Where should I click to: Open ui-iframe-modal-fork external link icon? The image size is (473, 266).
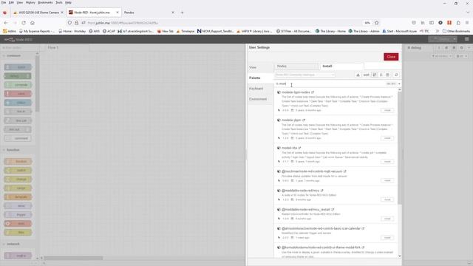tap(363, 248)
